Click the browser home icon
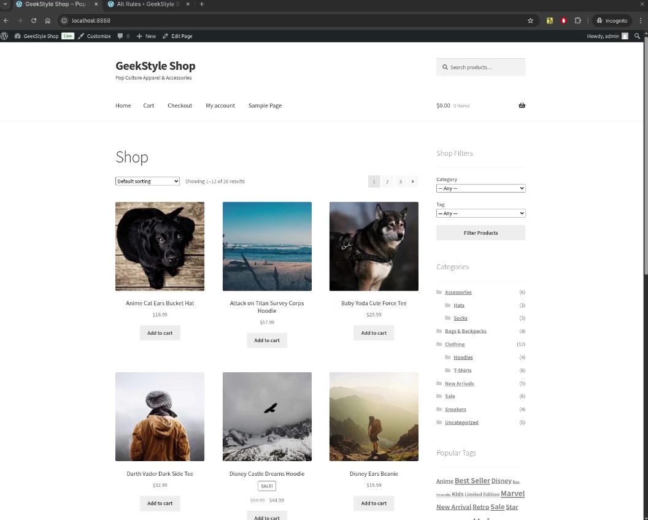 (x=48, y=20)
